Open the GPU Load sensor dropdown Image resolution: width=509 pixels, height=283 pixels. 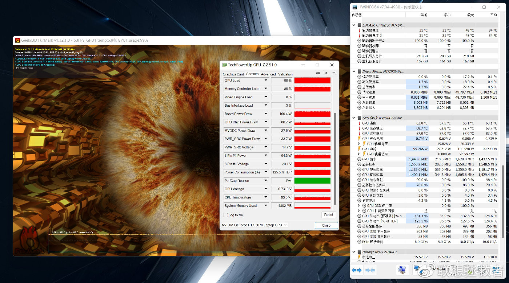point(266,81)
